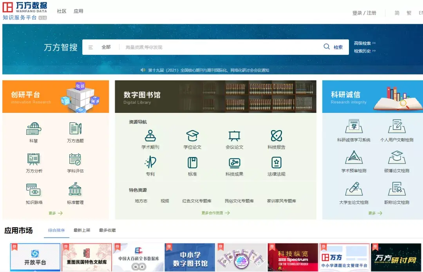Image resolution: width=423 pixels, height=272 pixels.
Task: Show 更多 in 创研平台 panel
Action: click(x=56, y=213)
